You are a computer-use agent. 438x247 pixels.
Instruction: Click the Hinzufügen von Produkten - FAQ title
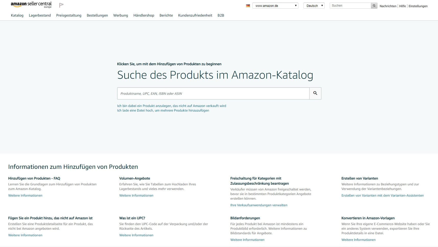click(x=34, y=178)
